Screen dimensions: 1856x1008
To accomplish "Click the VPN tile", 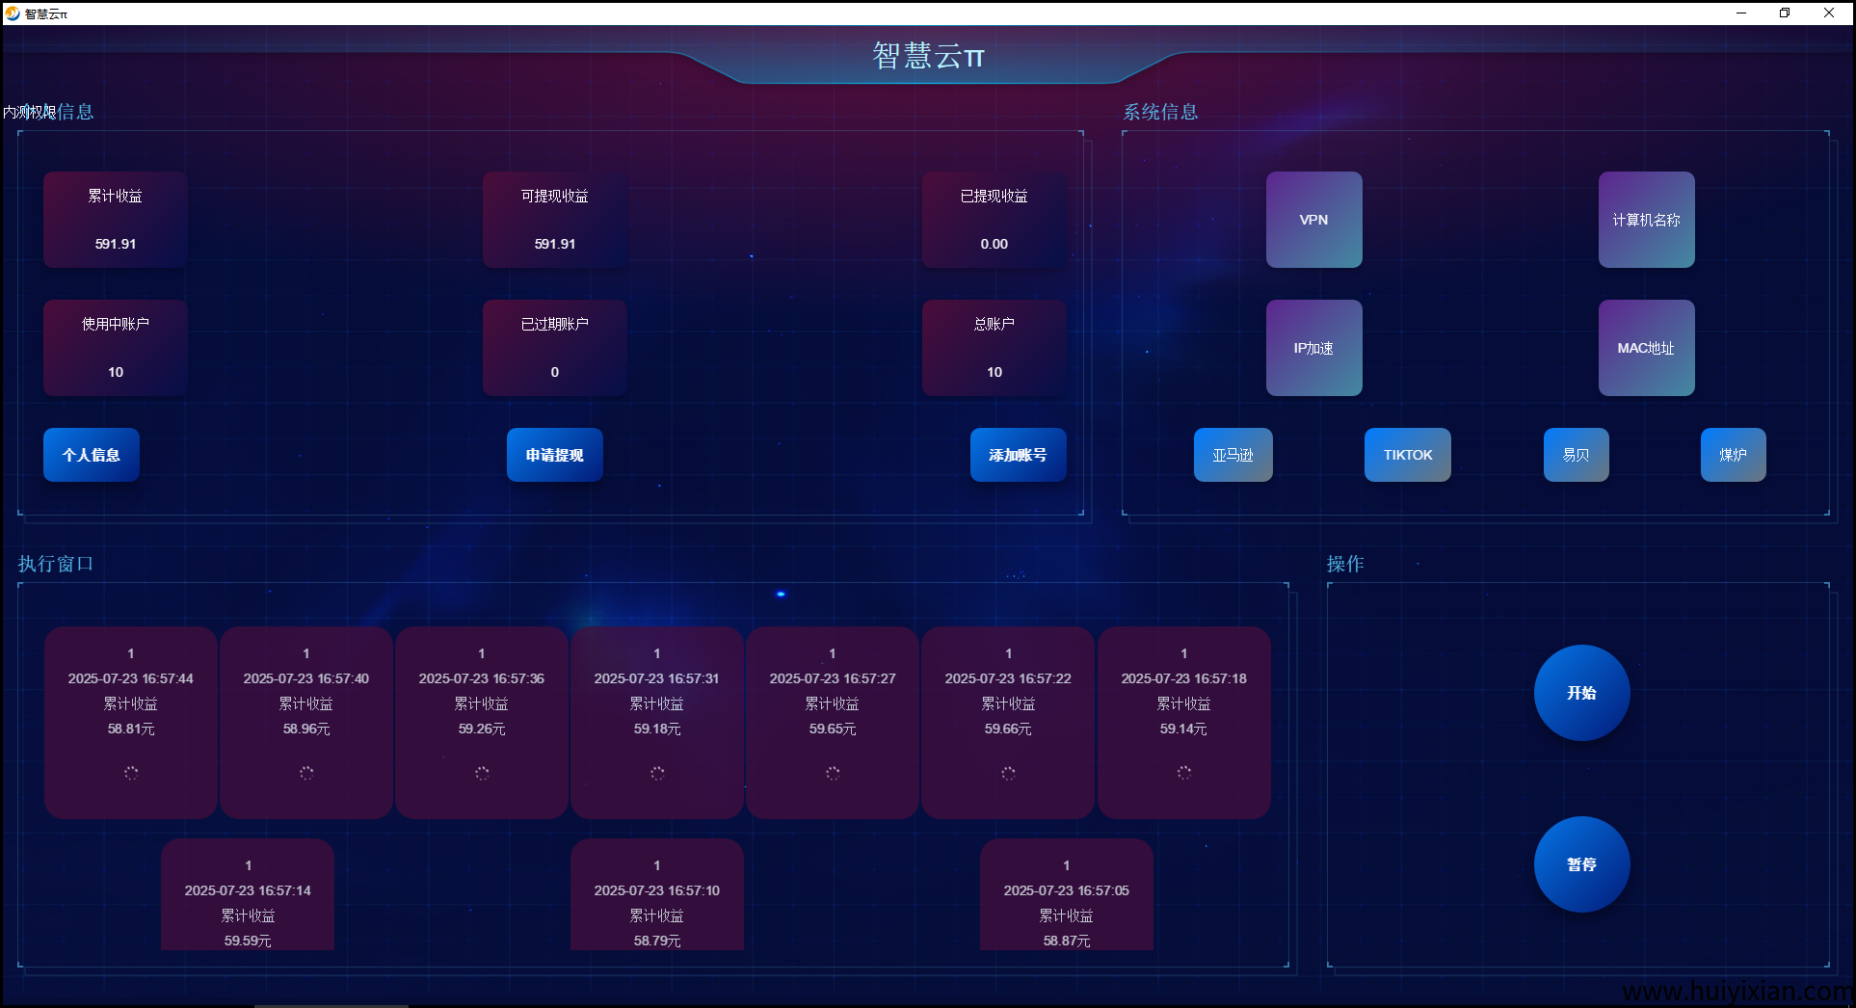I will (x=1313, y=220).
